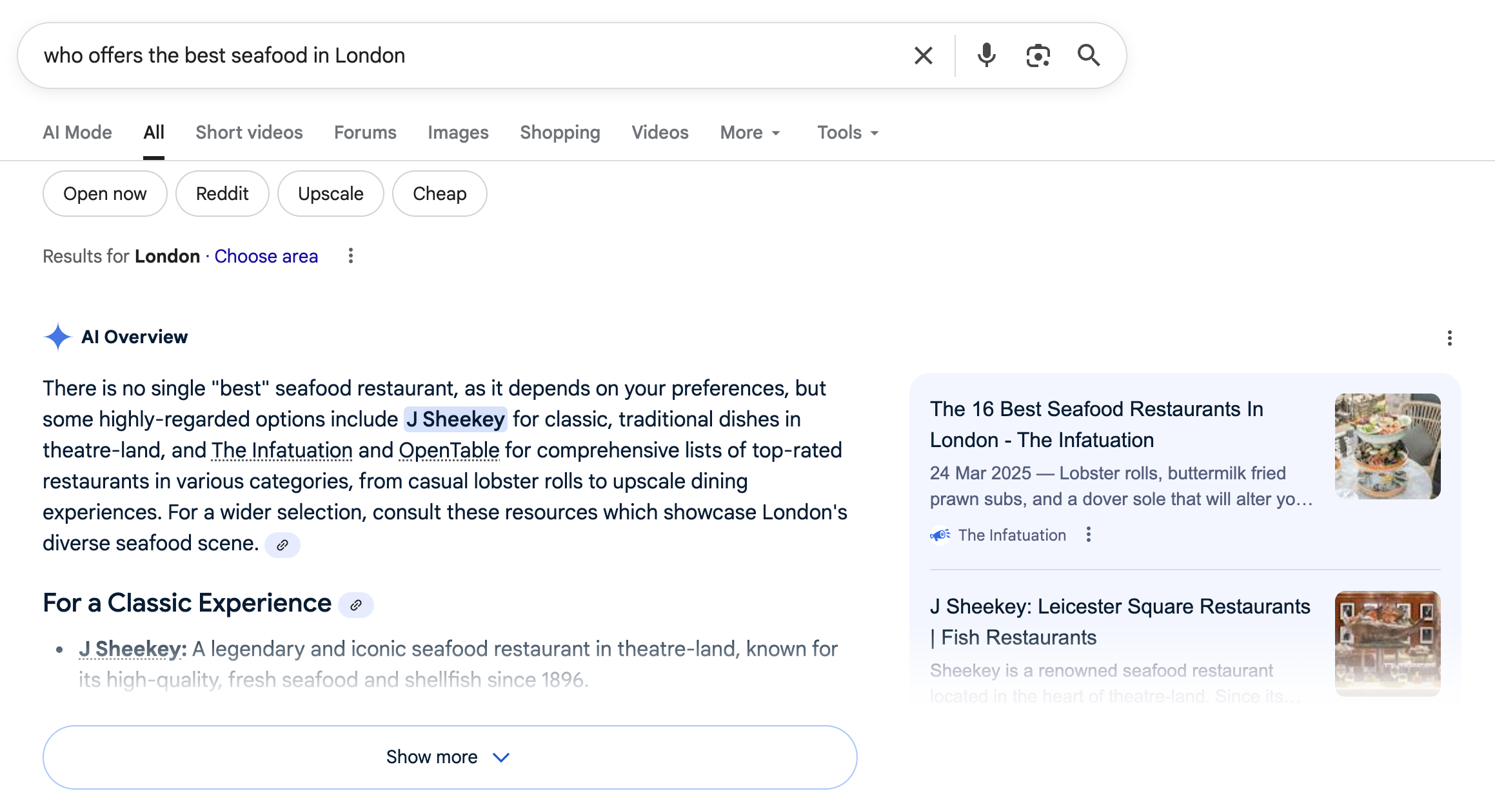Open AI Overview three-dot options menu

(x=1449, y=338)
